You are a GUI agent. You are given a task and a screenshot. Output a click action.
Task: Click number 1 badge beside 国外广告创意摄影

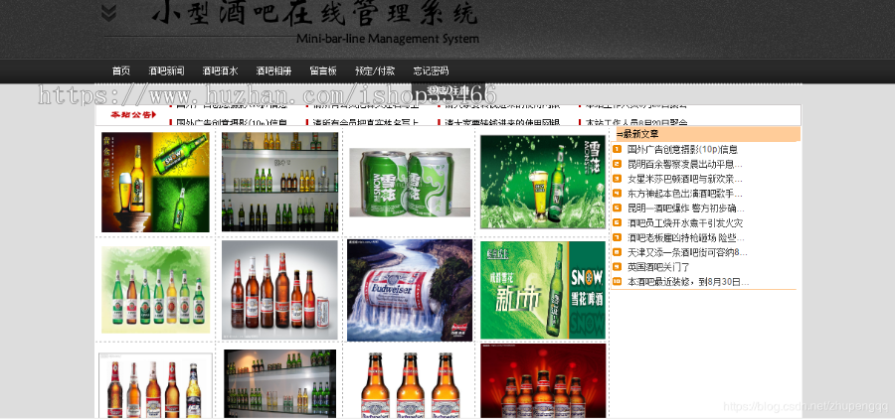(x=617, y=149)
